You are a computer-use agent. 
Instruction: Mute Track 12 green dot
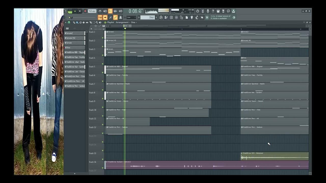click(x=103, y=133)
